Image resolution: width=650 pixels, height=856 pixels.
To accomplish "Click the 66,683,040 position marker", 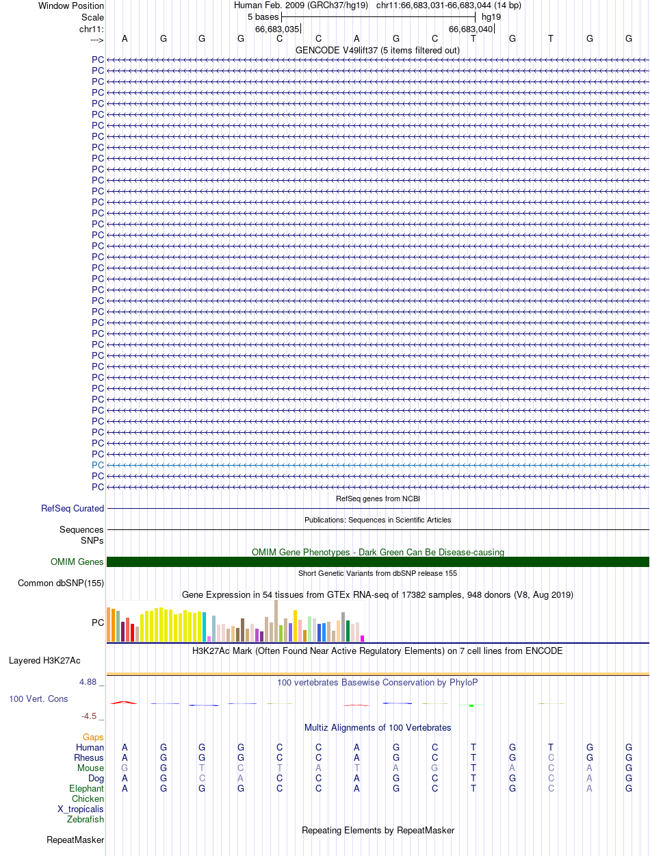I will (471, 29).
